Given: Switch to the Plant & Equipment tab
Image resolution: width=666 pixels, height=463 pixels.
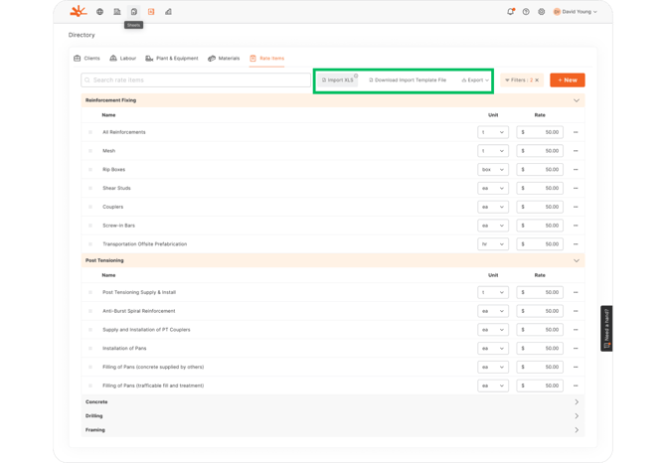Looking at the screenshot, I should 172,59.
